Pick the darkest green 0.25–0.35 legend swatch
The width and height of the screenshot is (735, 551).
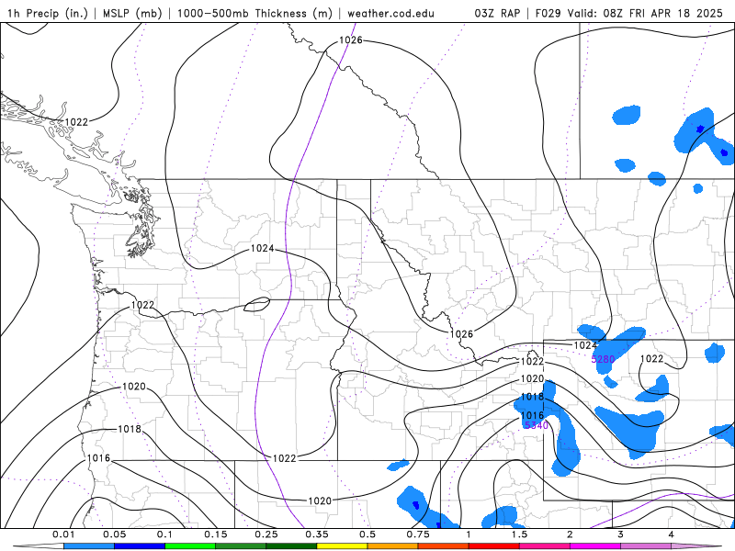(291, 546)
